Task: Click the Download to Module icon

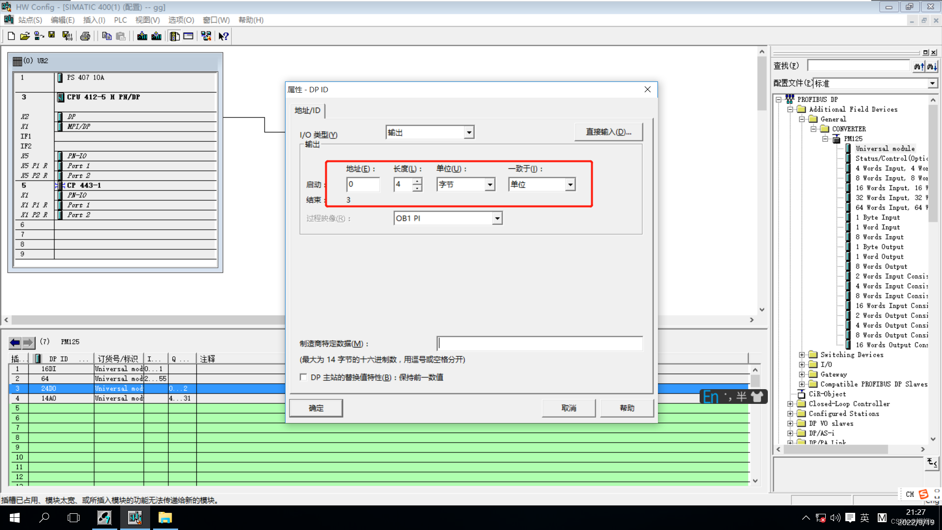Action: coord(142,36)
